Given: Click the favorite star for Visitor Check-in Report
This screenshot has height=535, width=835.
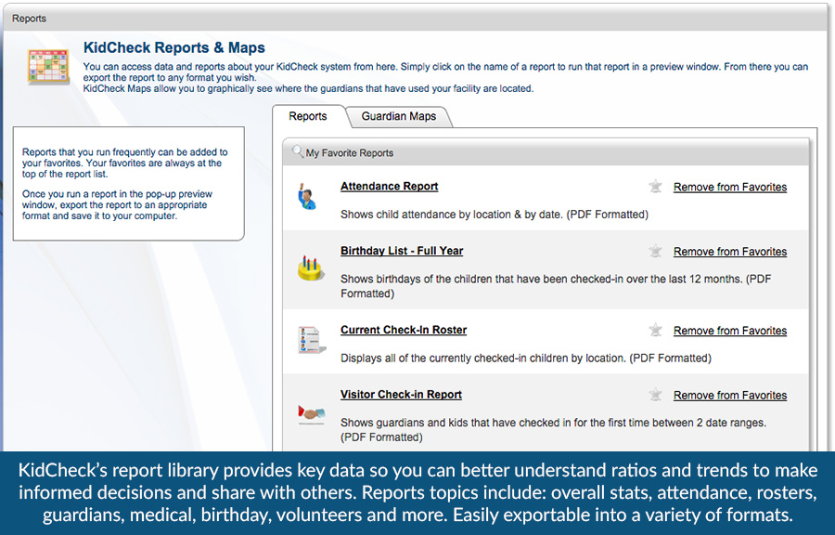Looking at the screenshot, I should 656,395.
